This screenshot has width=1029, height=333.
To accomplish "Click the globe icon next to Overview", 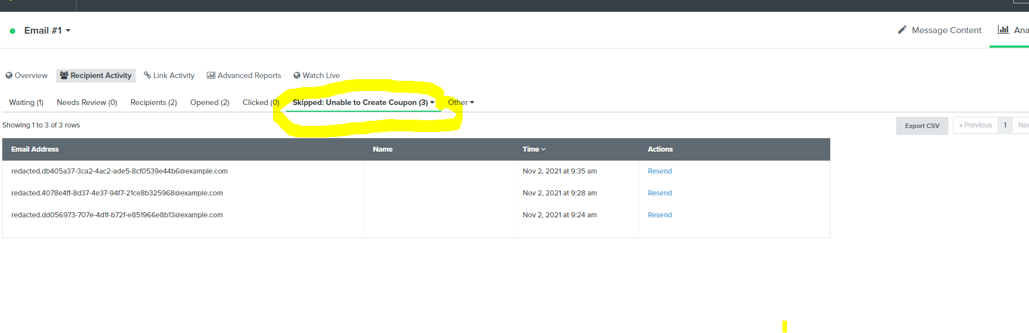I will 9,75.
